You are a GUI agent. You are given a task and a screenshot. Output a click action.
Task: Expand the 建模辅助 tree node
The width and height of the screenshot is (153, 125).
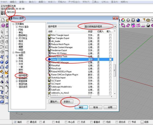(17, 78)
